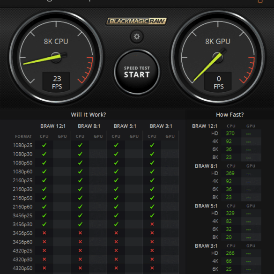274x274 pixels.
Task: Click the BRAW 3:1 heading in How Fast
Action: coord(206,246)
